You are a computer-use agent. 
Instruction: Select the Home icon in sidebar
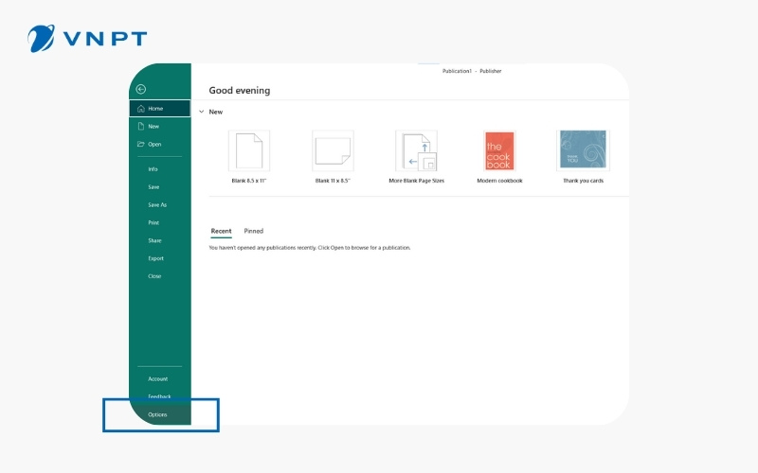(141, 109)
